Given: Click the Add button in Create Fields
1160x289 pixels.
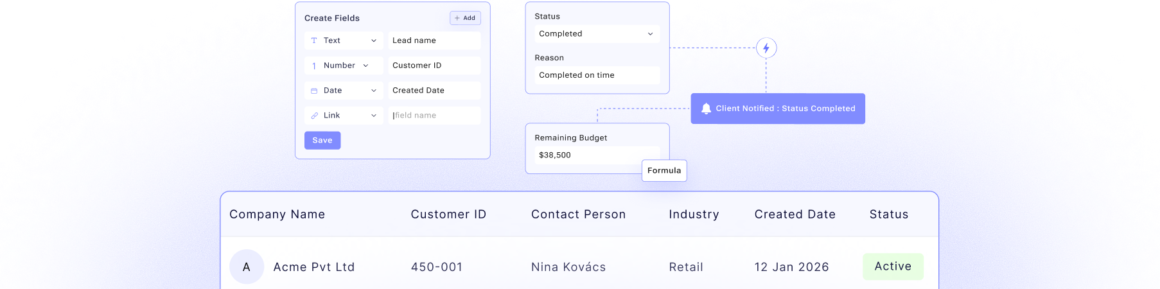Looking at the screenshot, I should click(465, 18).
